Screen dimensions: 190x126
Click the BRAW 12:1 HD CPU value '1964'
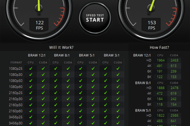click(161, 60)
